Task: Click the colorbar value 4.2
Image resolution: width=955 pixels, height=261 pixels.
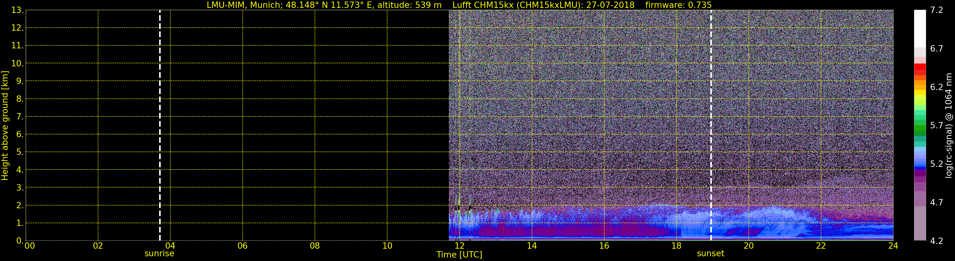Action: 937,241
